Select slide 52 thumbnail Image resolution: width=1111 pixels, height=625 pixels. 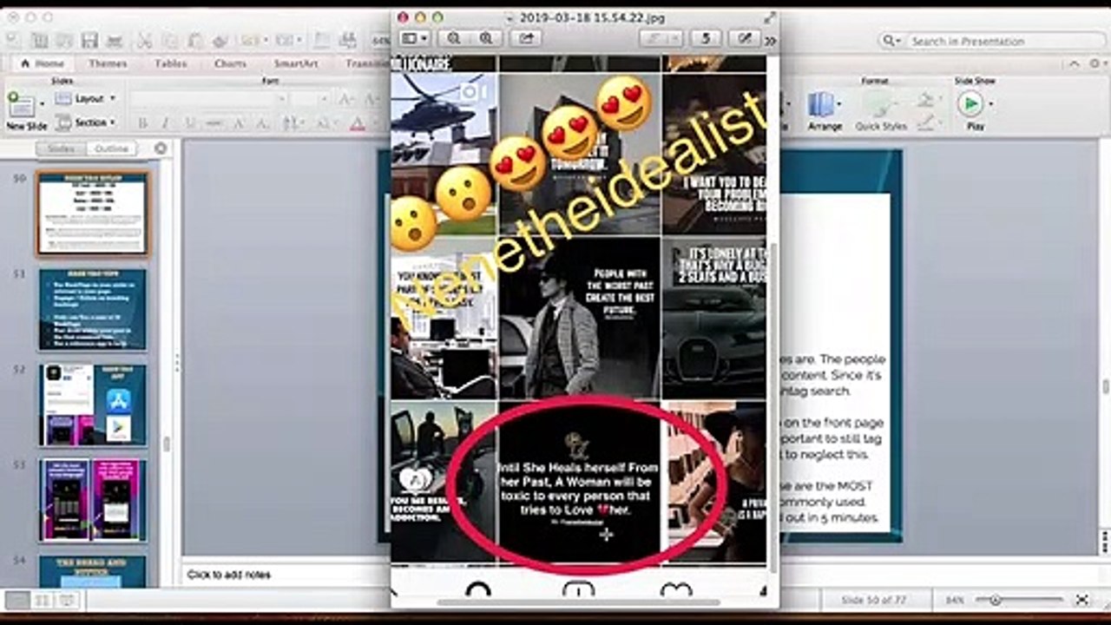(93, 405)
